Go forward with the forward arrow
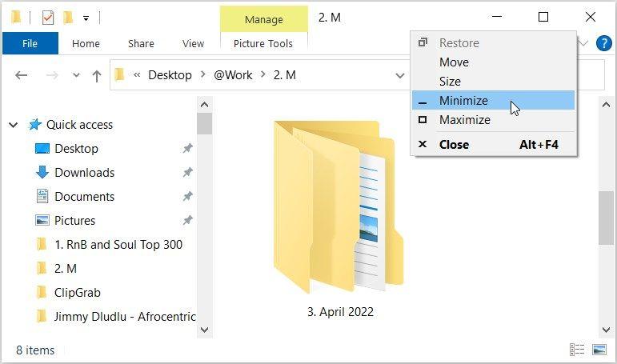 point(51,75)
